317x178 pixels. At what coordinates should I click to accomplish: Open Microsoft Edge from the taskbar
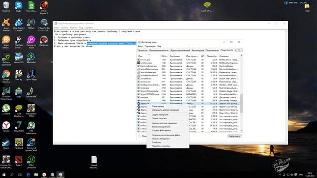click(x=28, y=175)
